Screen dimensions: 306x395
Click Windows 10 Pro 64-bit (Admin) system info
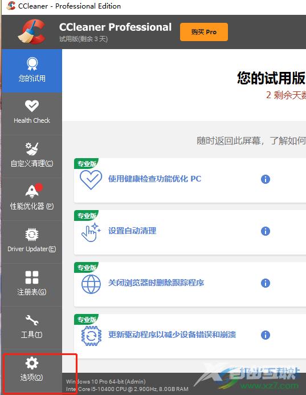pos(106,381)
